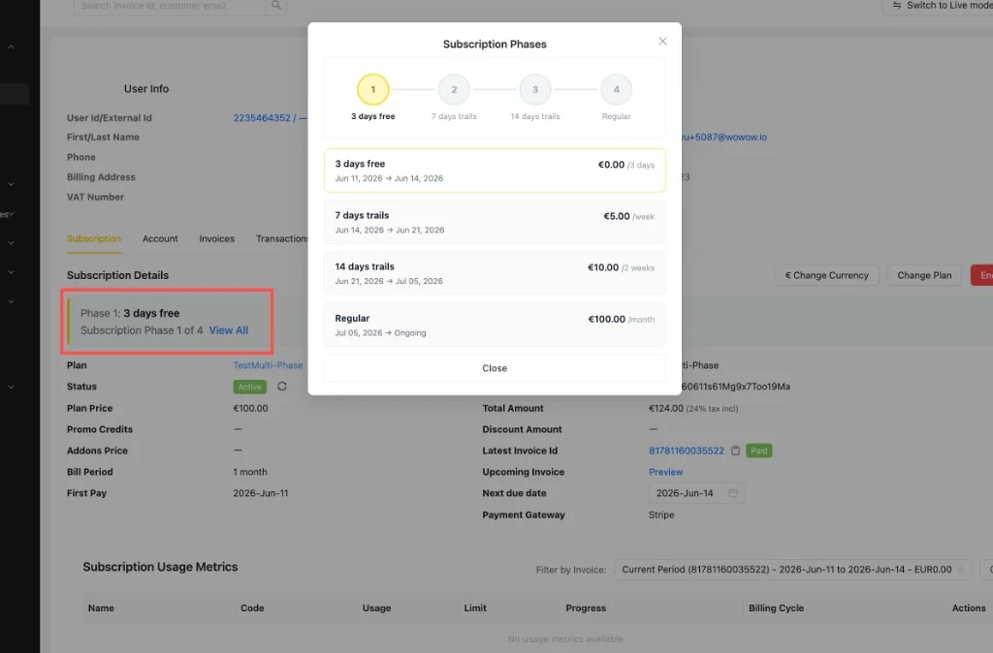Open the TestMulti-Phase plan link

[x=268, y=365]
